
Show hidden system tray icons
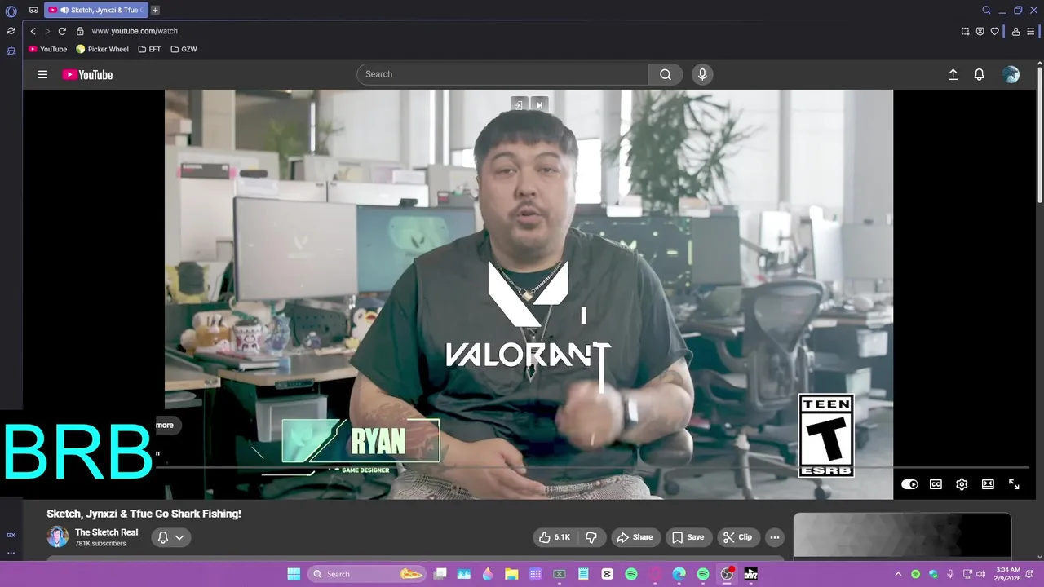898,574
